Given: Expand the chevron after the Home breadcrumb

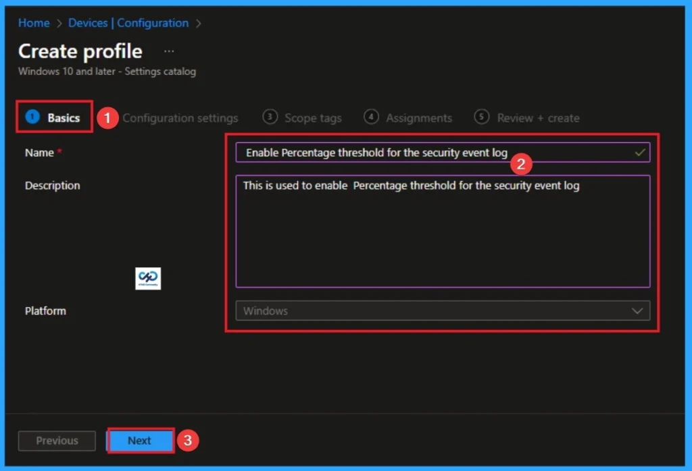Looking at the screenshot, I should pos(58,23).
